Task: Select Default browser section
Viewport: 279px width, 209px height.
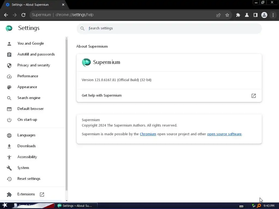Action: pyautogui.click(x=31, y=109)
